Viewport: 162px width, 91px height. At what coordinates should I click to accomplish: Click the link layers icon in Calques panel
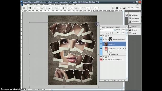[x=105, y=80]
